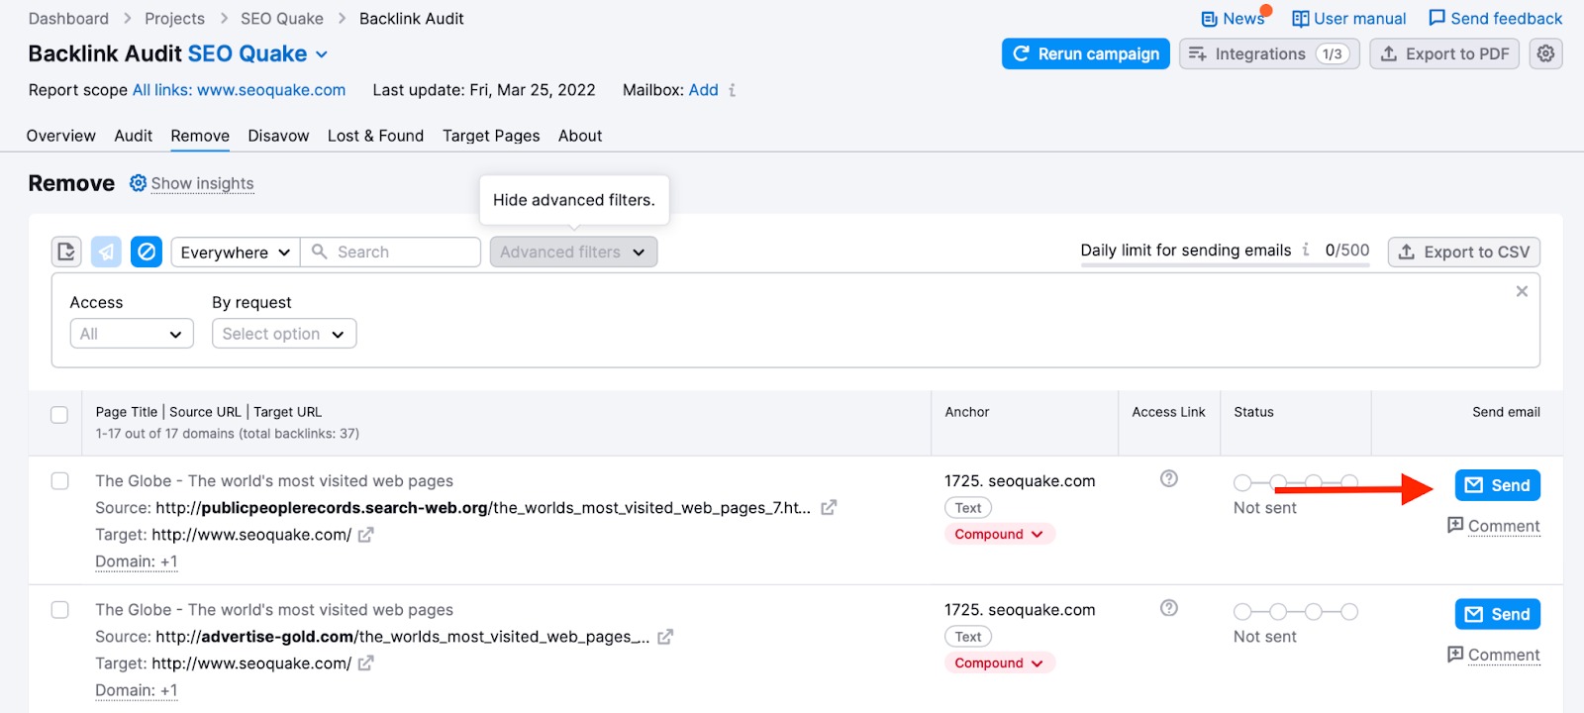Close the advanced filters panel

coord(1522,291)
